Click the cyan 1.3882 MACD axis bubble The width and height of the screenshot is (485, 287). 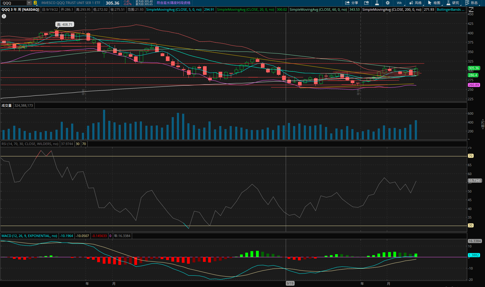[x=474, y=255]
